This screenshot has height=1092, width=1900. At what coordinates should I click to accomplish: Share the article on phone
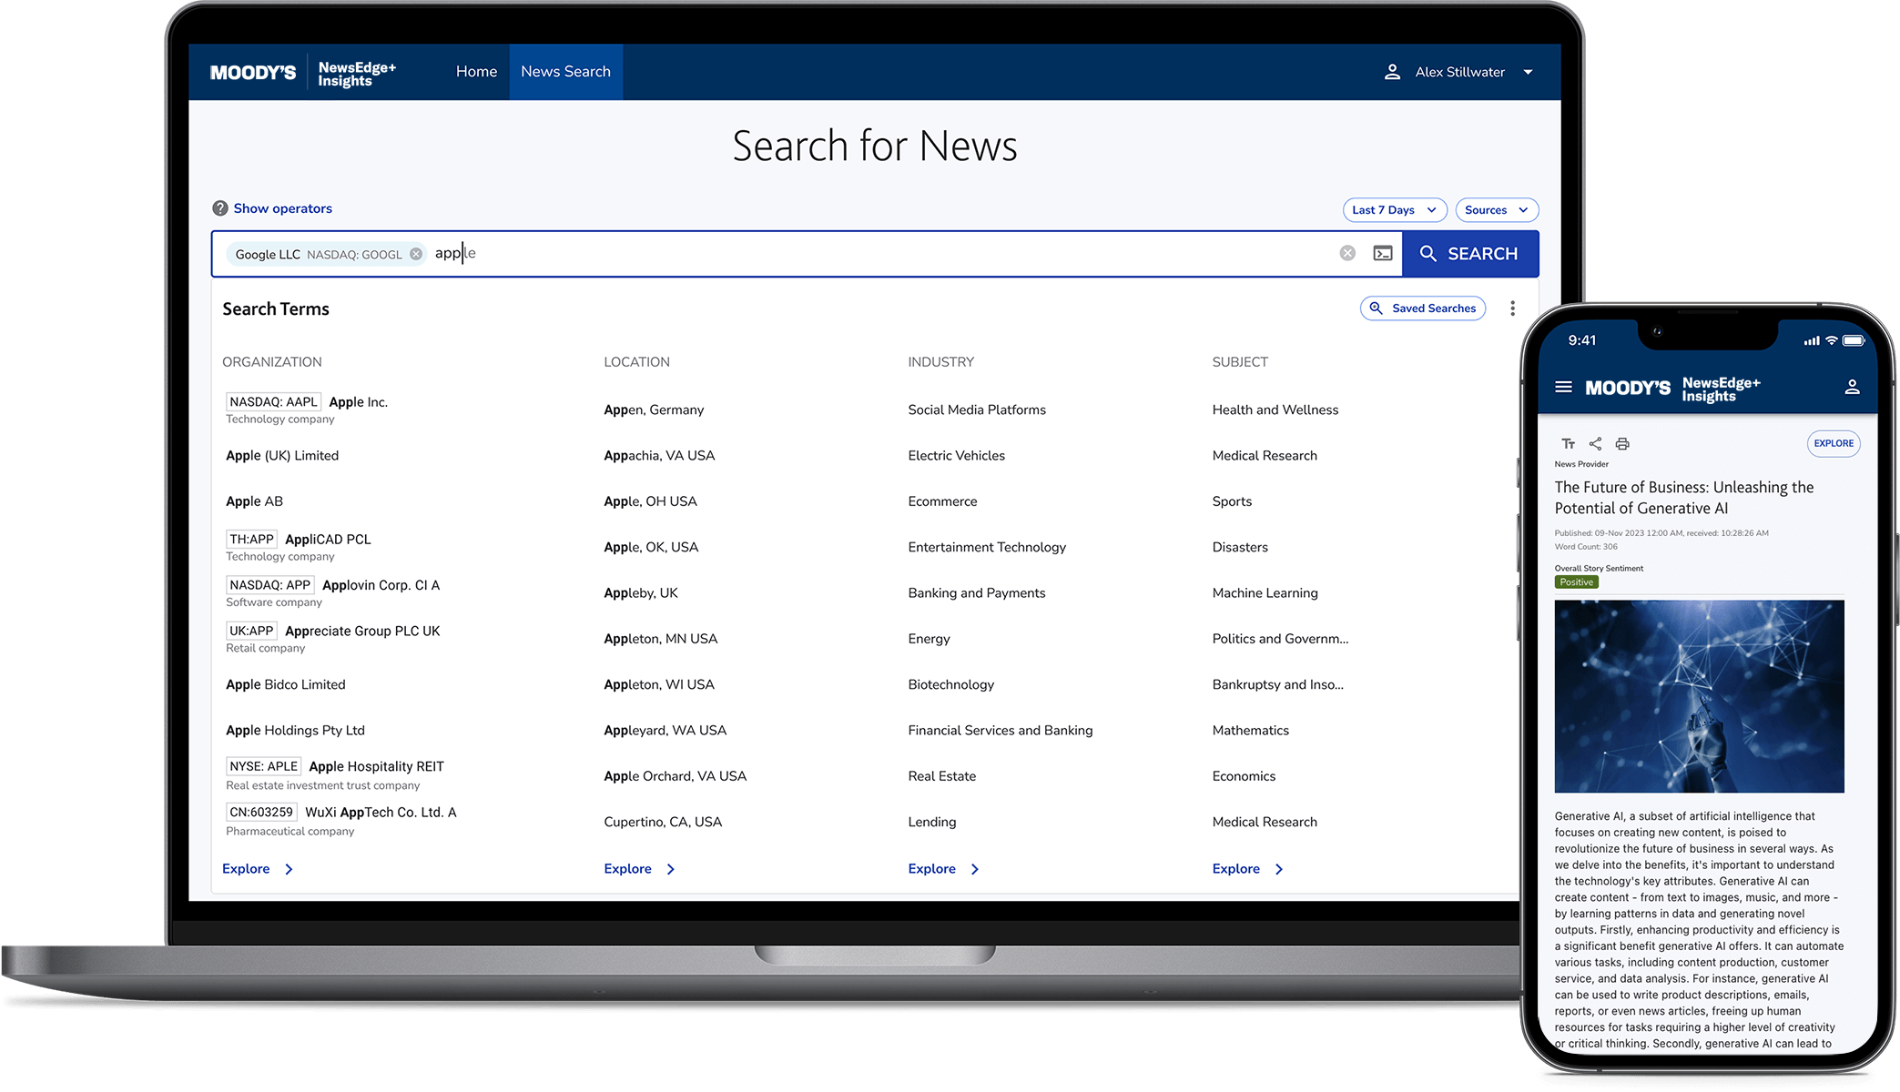(x=1595, y=444)
